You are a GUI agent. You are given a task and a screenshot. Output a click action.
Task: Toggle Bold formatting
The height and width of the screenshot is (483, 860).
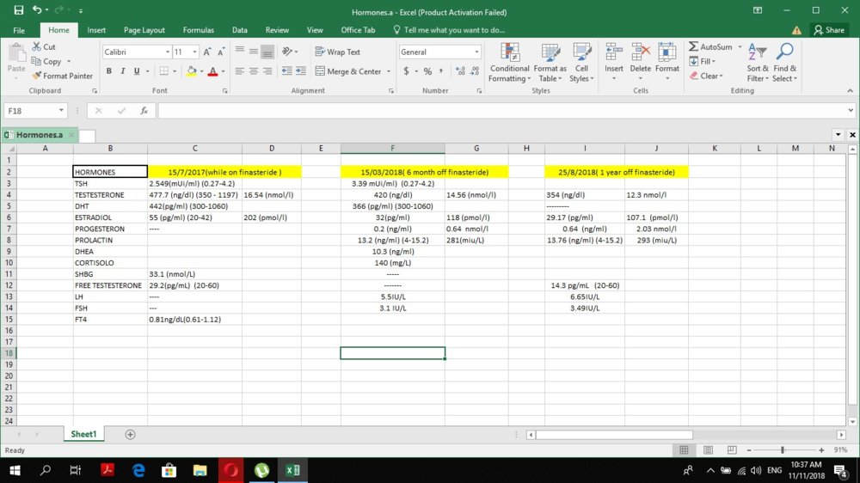109,71
